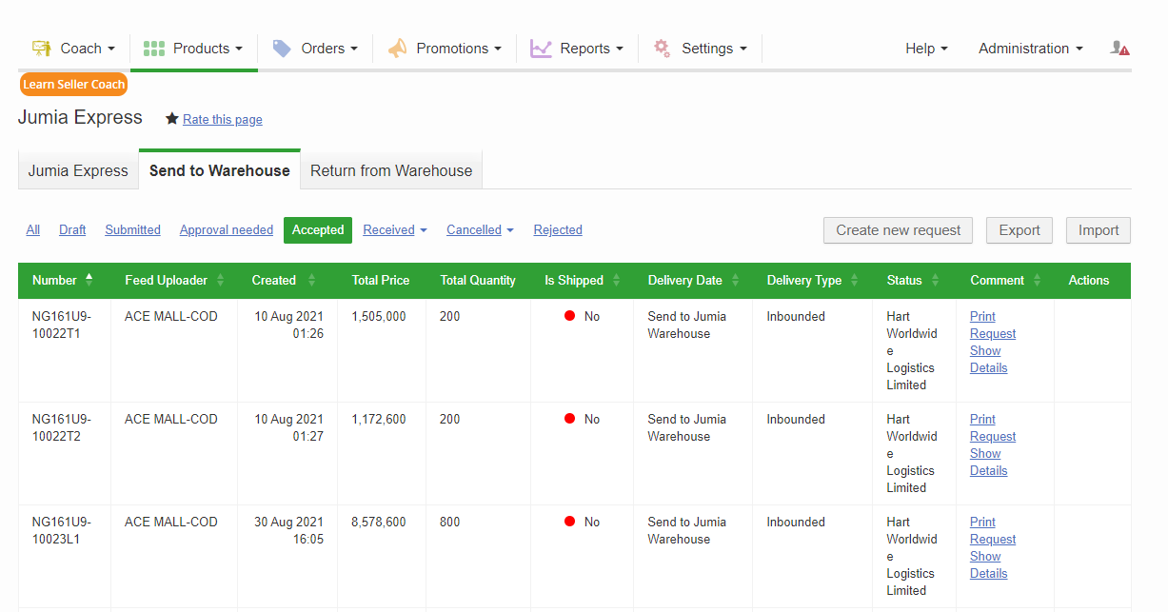Click total quantity 800
1168x612 pixels.
450,522
